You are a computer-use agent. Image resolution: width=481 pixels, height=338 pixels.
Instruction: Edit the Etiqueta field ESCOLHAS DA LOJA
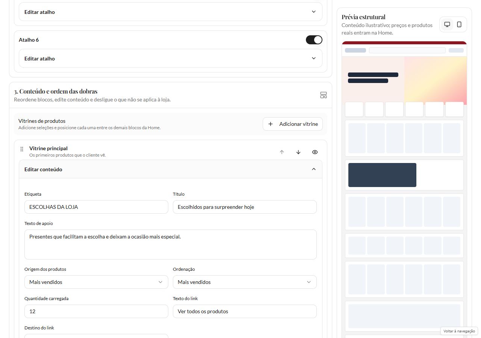[x=96, y=207]
